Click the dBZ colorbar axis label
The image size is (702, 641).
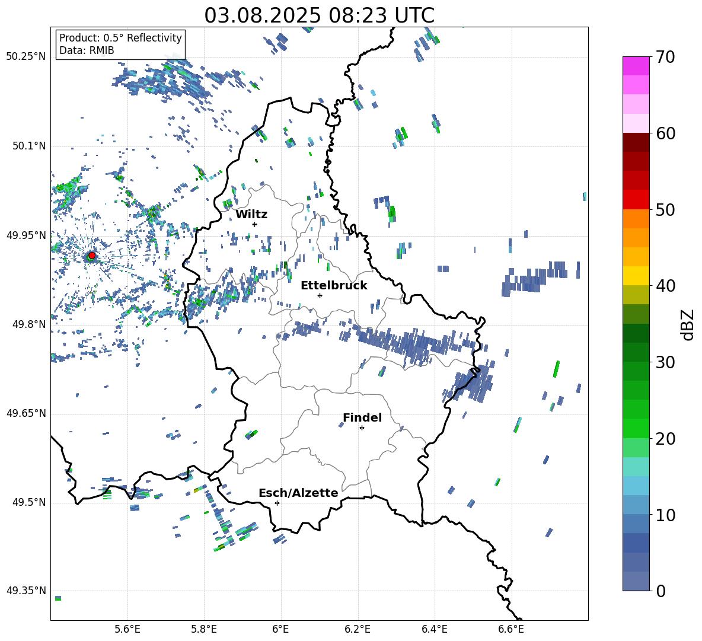click(688, 324)
